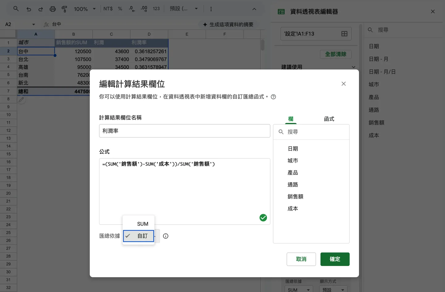Click the 確定 button
Screen dimensions: 445x292
click(x=335, y=259)
